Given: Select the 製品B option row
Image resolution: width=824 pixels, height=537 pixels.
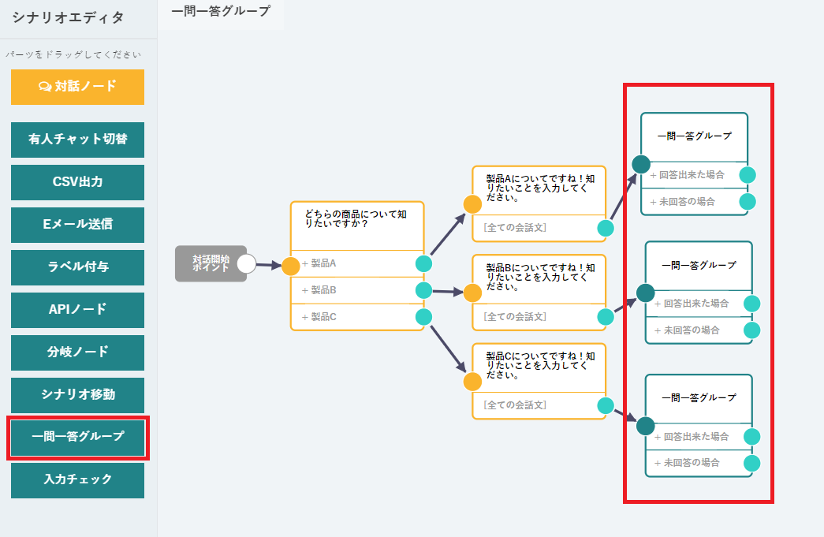Looking at the screenshot, I should (357, 290).
